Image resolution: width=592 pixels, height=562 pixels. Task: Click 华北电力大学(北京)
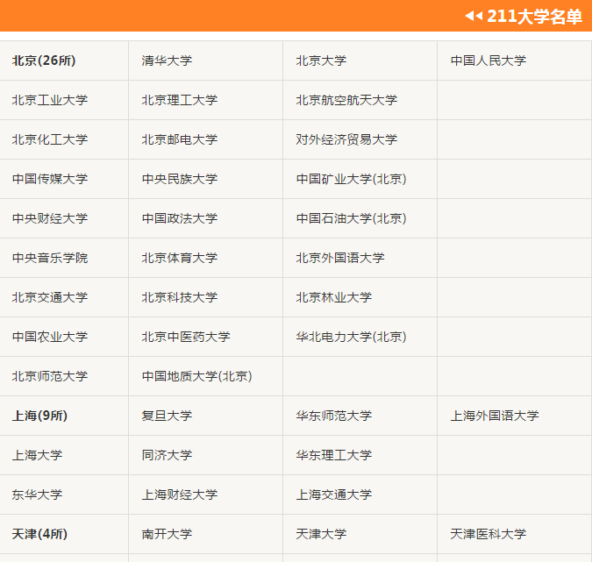click(x=352, y=337)
